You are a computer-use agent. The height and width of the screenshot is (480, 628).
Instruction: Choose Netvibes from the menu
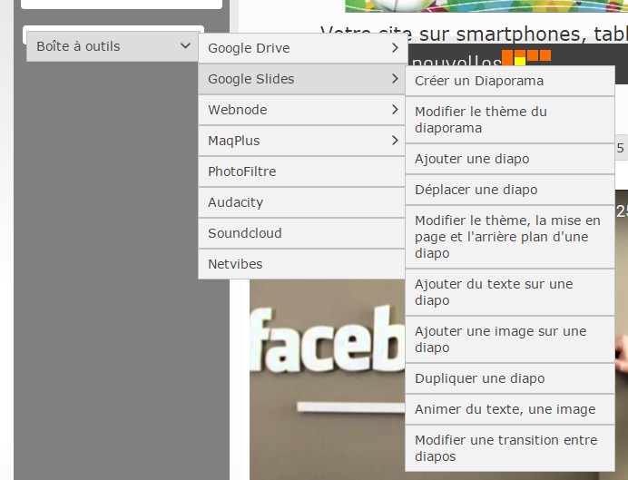tap(301, 264)
